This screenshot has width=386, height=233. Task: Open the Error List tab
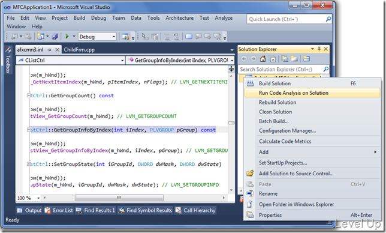point(59,210)
